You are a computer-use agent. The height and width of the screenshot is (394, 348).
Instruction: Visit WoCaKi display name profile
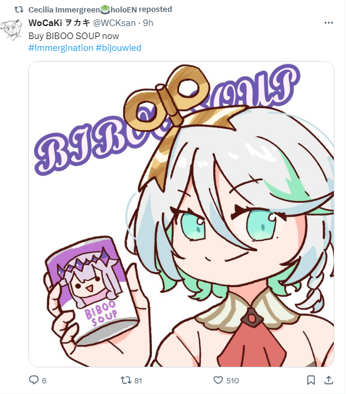(x=59, y=23)
